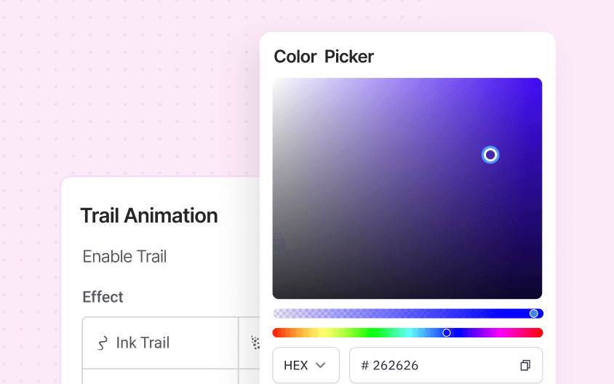Viewport: 614px width, 384px height.
Task: Click the Effect section label
Action: [x=103, y=297]
